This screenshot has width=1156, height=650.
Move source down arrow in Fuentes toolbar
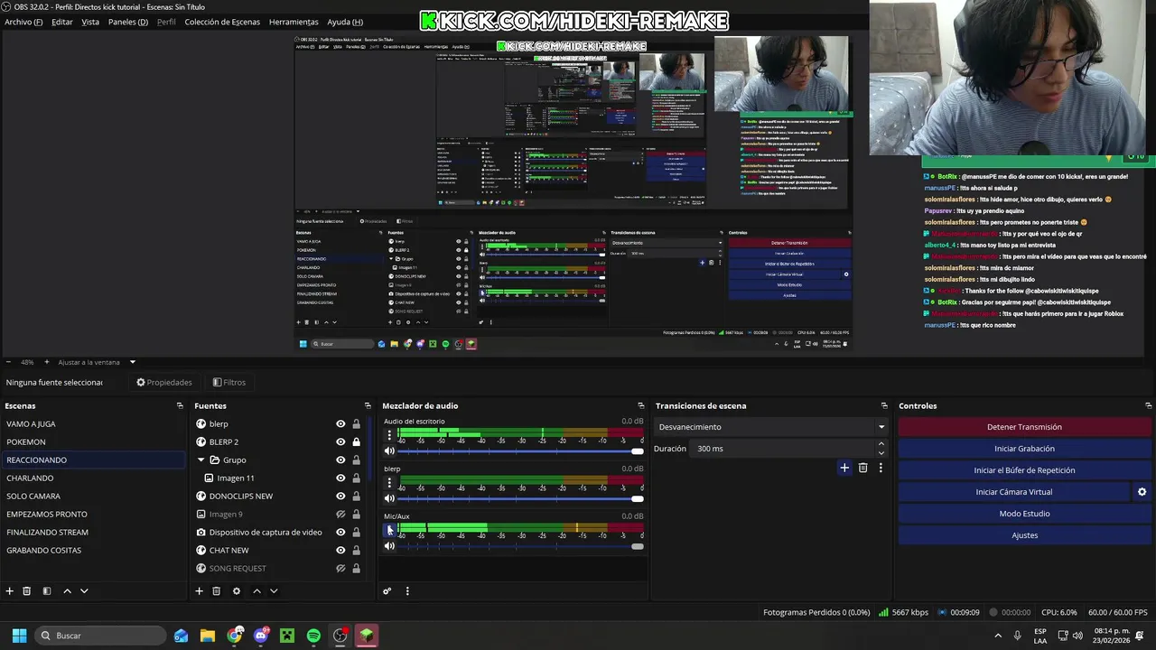point(274,591)
